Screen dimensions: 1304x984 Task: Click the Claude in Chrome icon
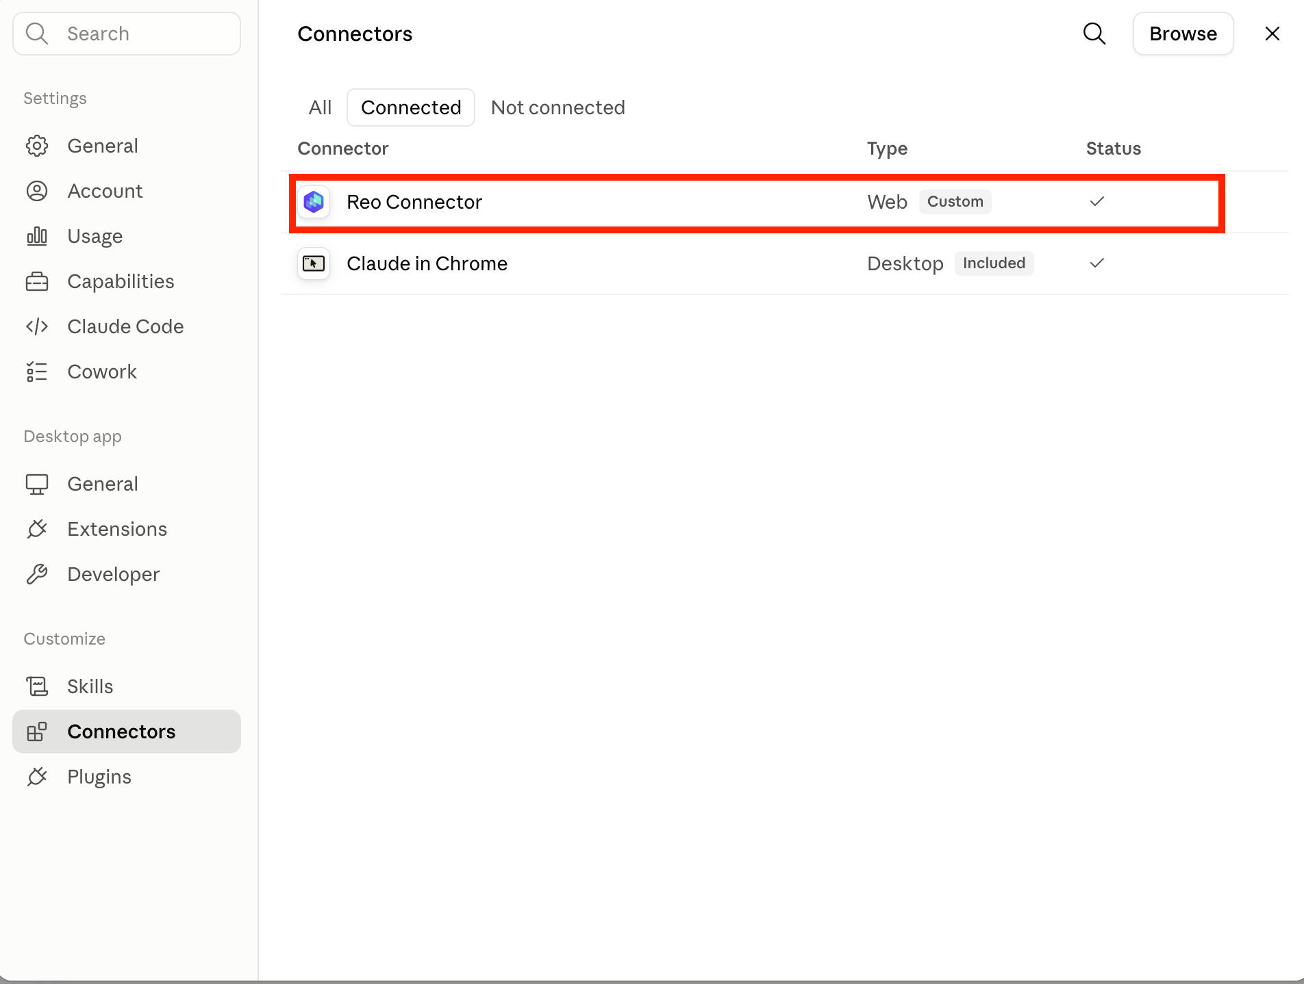314,263
